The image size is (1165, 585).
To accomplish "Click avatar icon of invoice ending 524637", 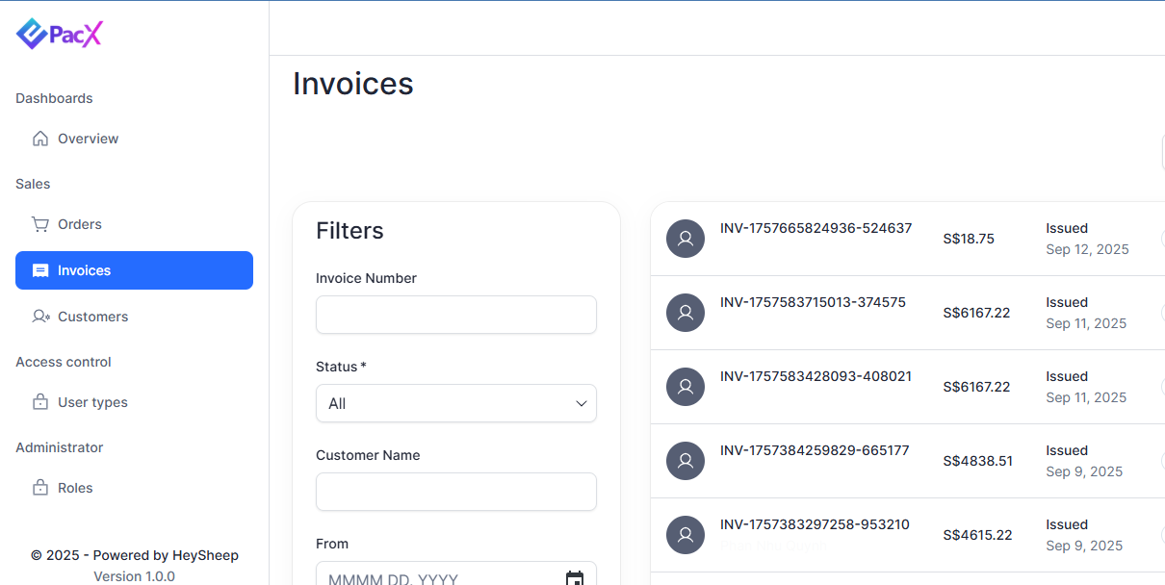I will 686,239.
